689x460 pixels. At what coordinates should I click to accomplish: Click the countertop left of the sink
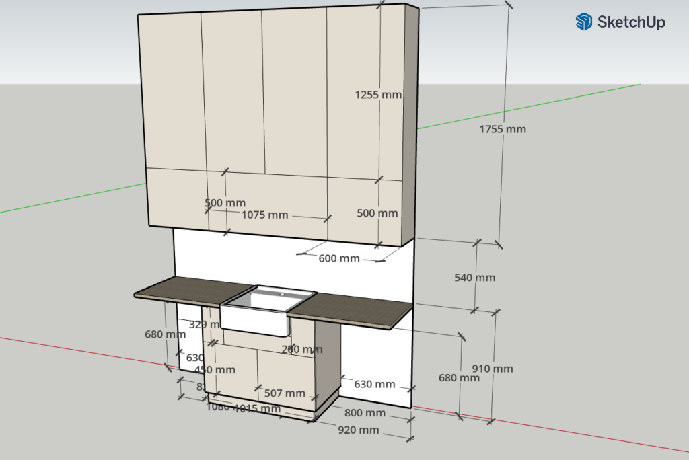pos(182,289)
